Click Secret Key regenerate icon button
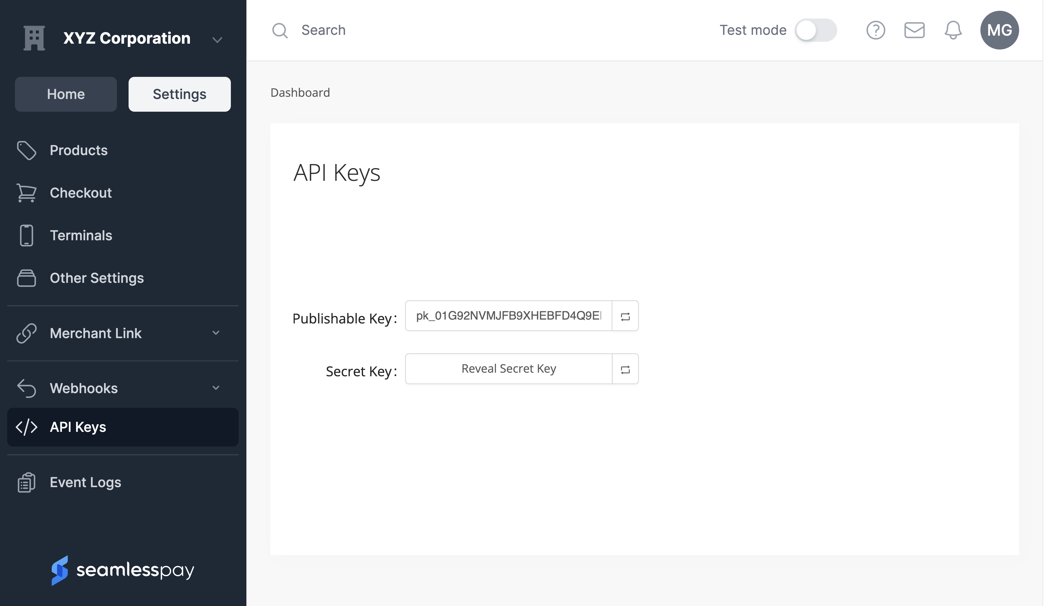 click(x=625, y=369)
